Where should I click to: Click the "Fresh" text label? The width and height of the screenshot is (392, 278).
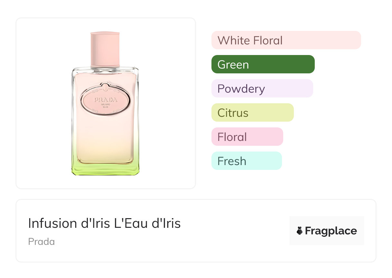232,161
